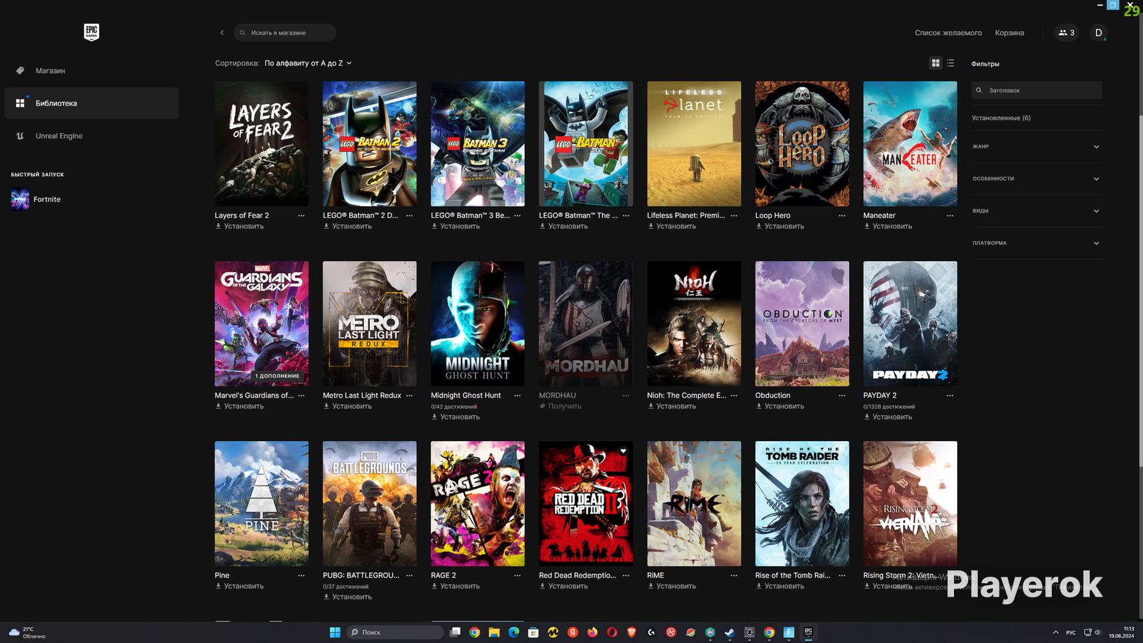Viewport: 1143px width, 643px height.
Task: Open the Midnight Ghost Hunt cover
Action: (x=478, y=323)
